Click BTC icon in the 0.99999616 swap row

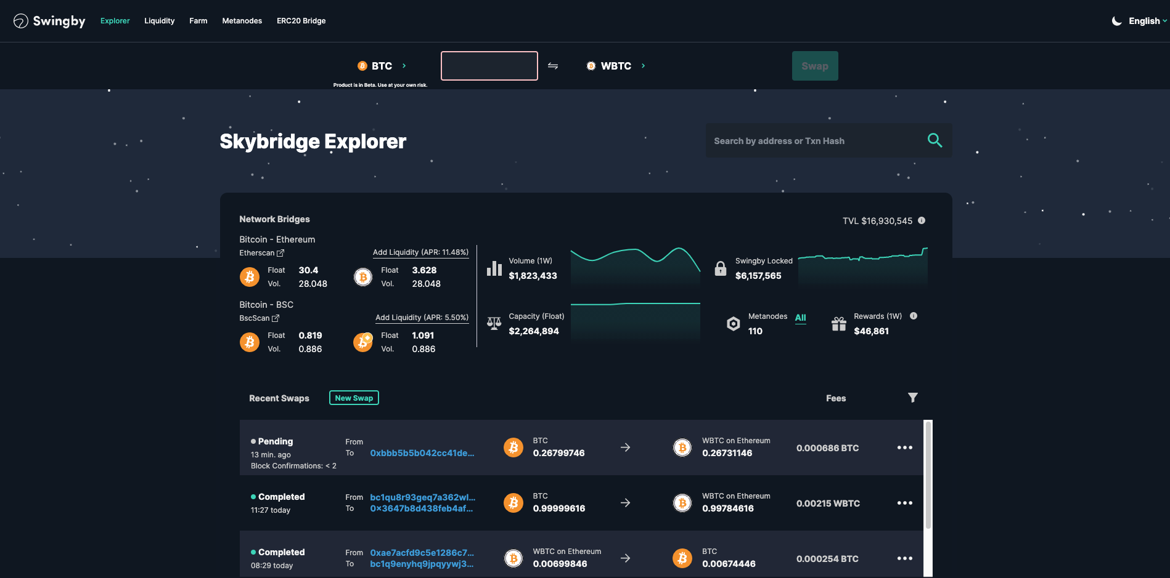pyautogui.click(x=513, y=503)
